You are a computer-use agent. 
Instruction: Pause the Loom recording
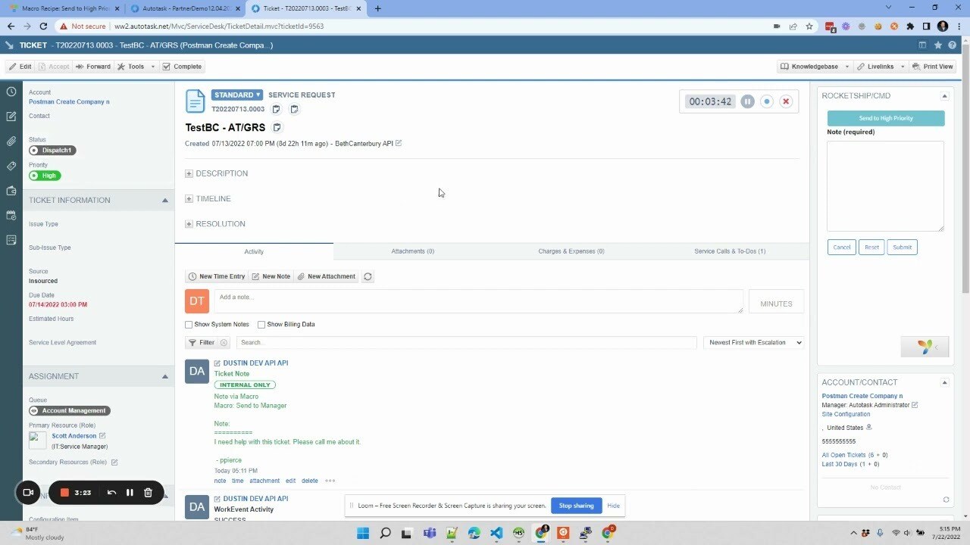130,493
